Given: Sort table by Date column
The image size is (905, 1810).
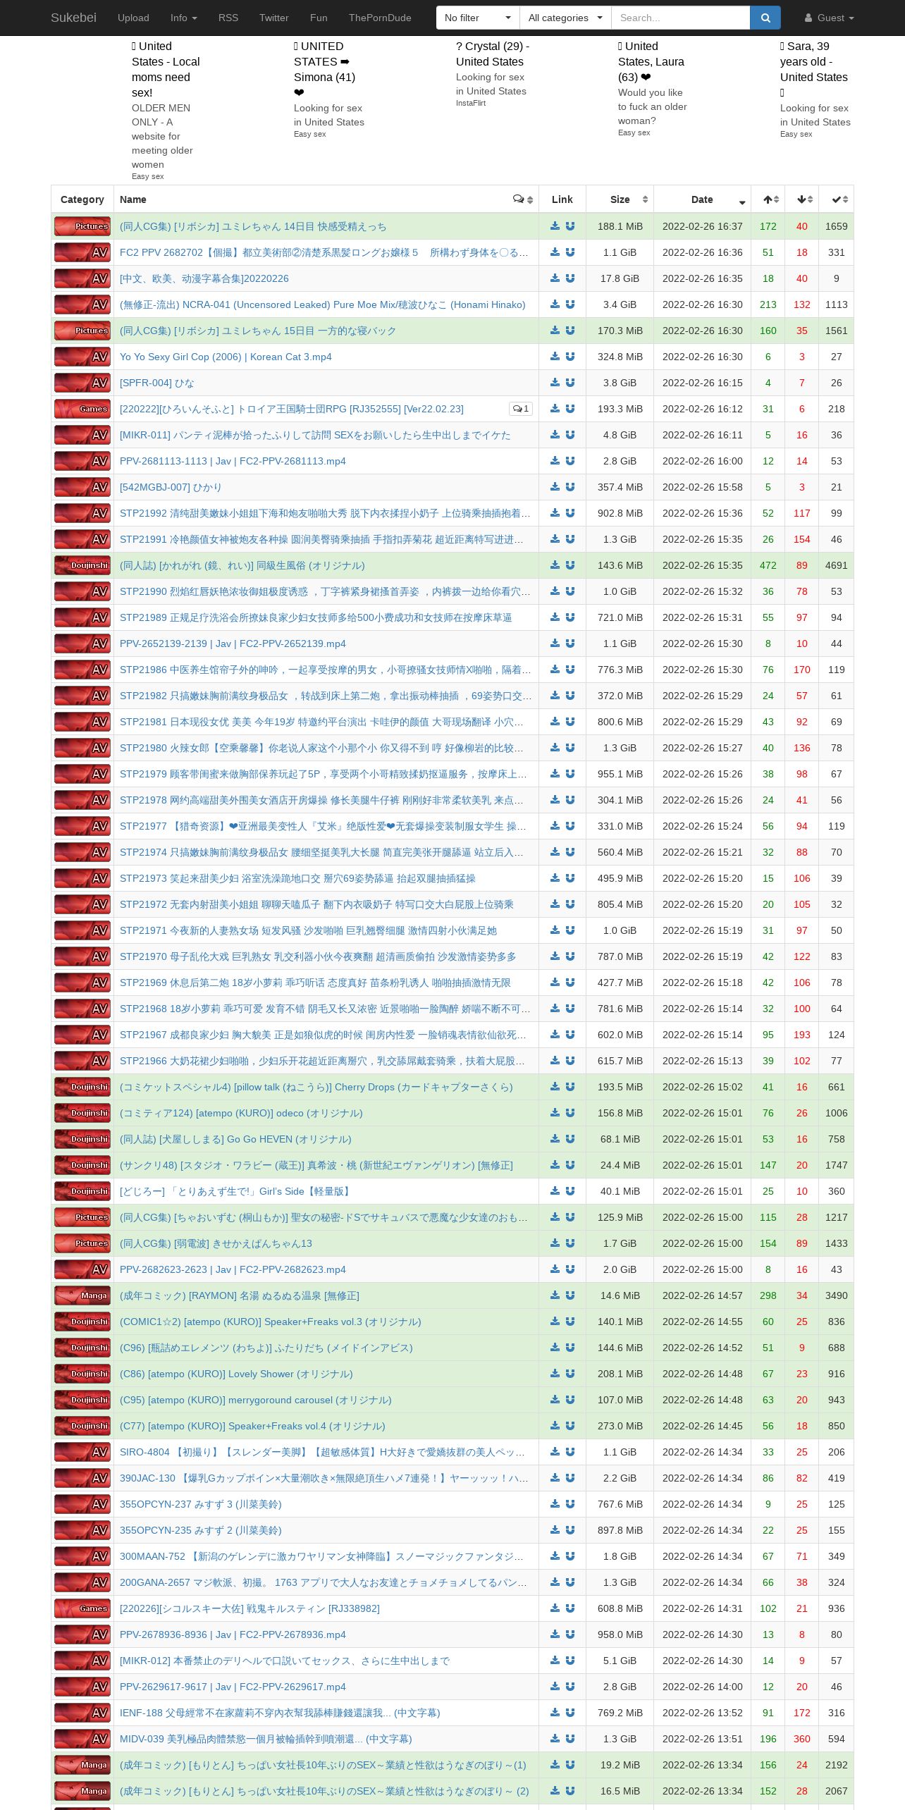Looking at the screenshot, I should coord(703,199).
